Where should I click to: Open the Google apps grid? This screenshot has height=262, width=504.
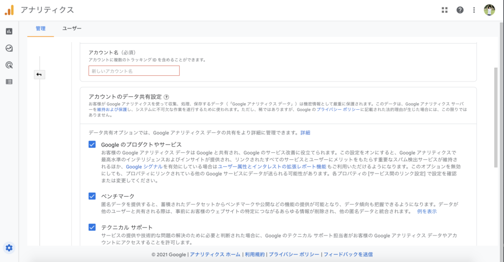444,10
